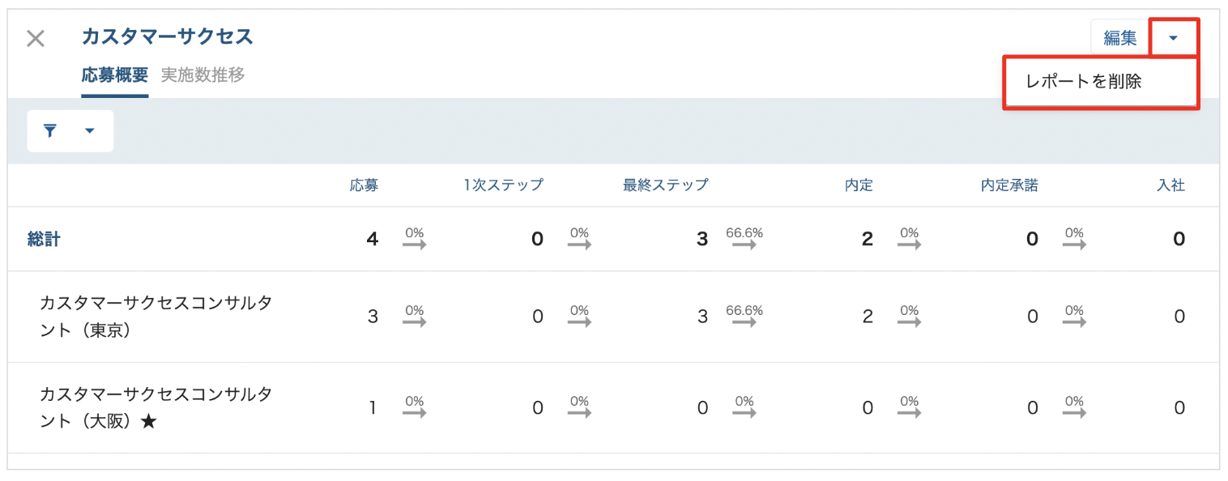Expand the filter dropdown arrow
1228x481 pixels.
click(x=90, y=131)
